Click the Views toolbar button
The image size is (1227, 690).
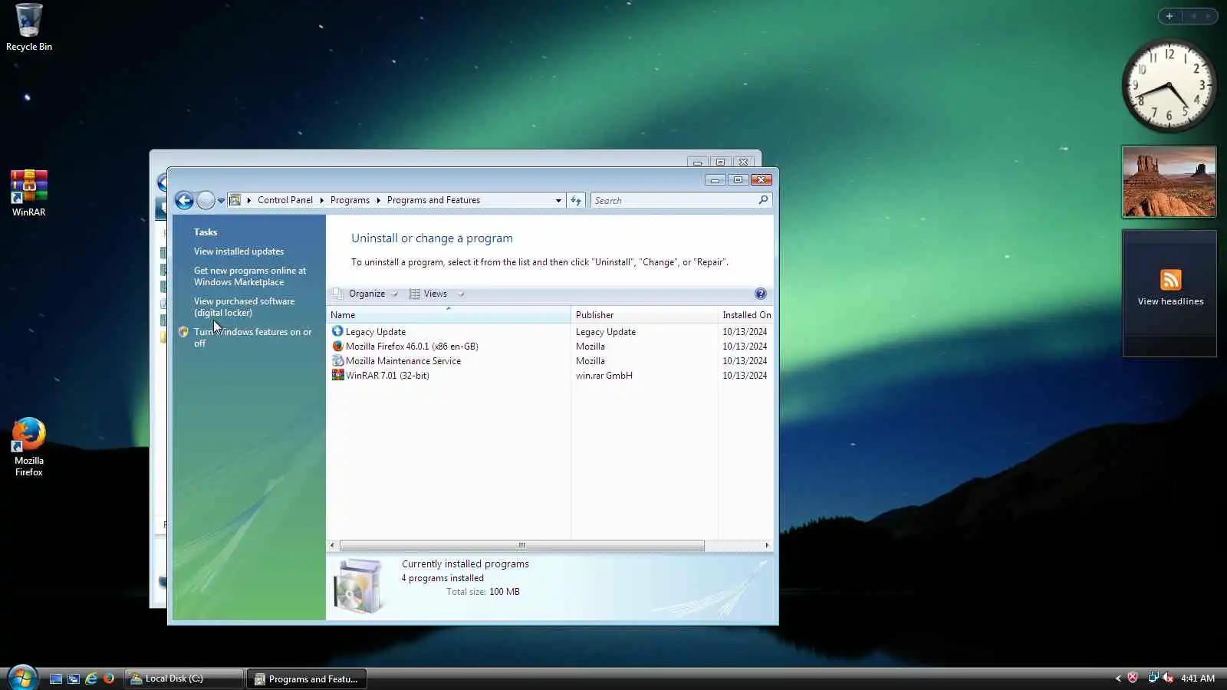pos(428,294)
